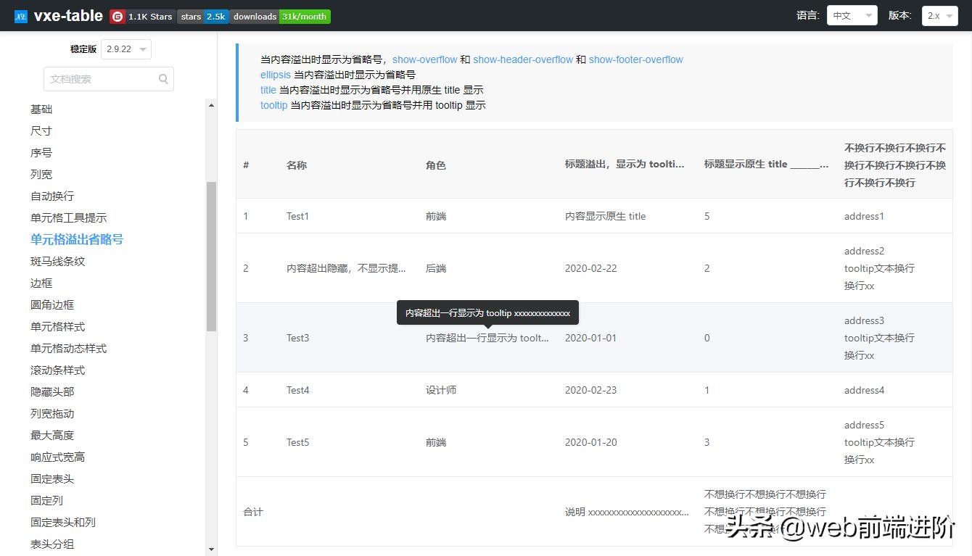Screen dimensions: 972x556
Task: Select 斑马线条纹 in the sidebar
Action: click(57, 261)
